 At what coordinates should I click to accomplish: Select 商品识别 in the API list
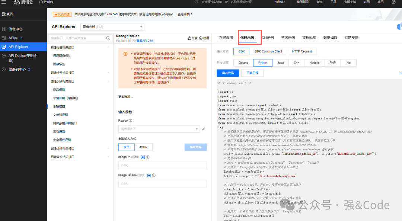point(59,90)
